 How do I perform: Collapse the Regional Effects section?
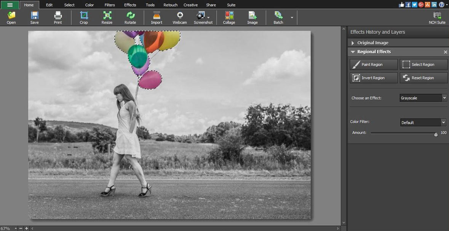click(353, 52)
